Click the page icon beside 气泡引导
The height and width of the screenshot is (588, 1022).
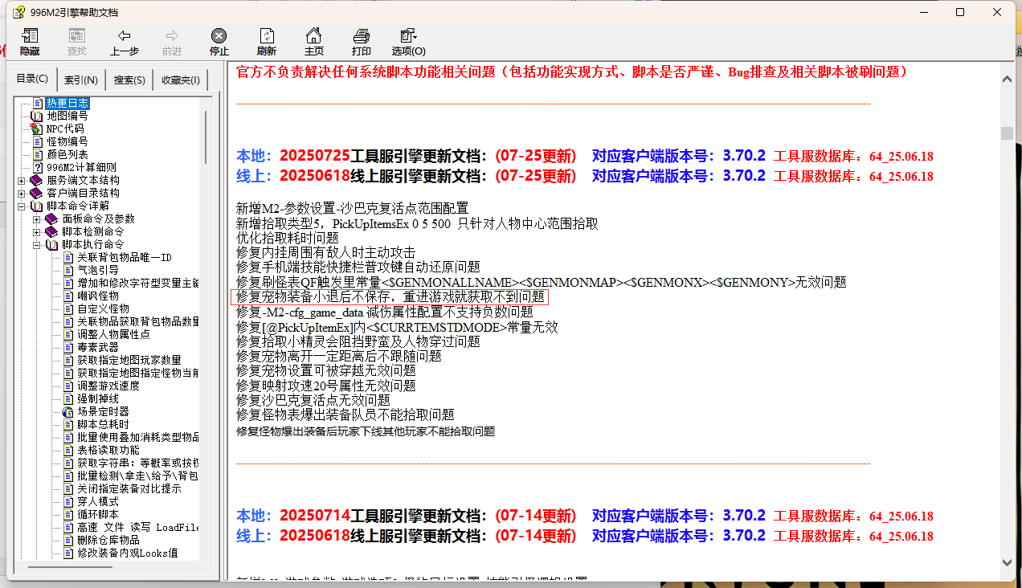click(x=67, y=270)
